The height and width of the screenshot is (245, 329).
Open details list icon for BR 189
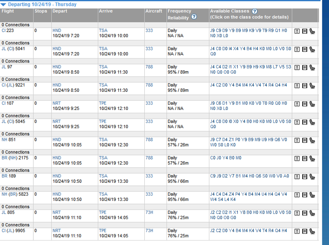(x=305, y=177)
